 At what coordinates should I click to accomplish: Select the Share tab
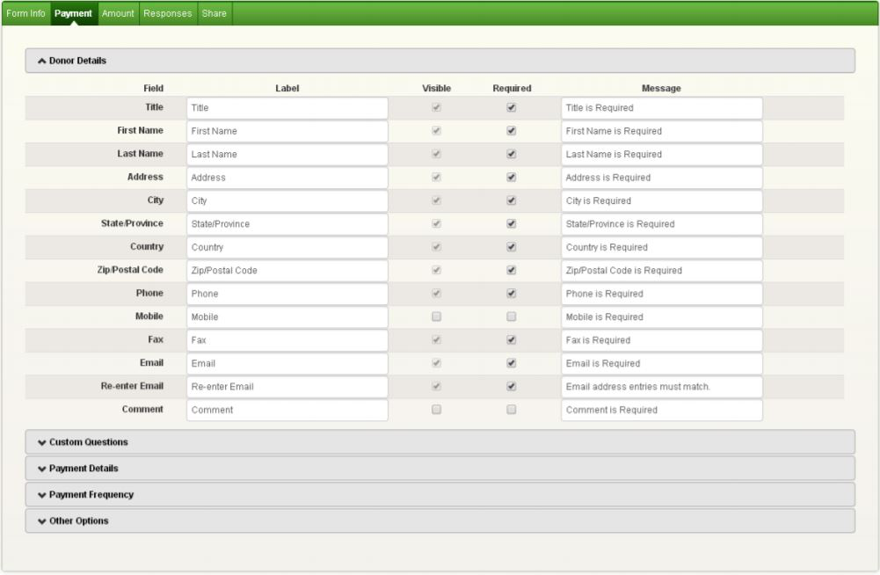(x=214, y=13)
